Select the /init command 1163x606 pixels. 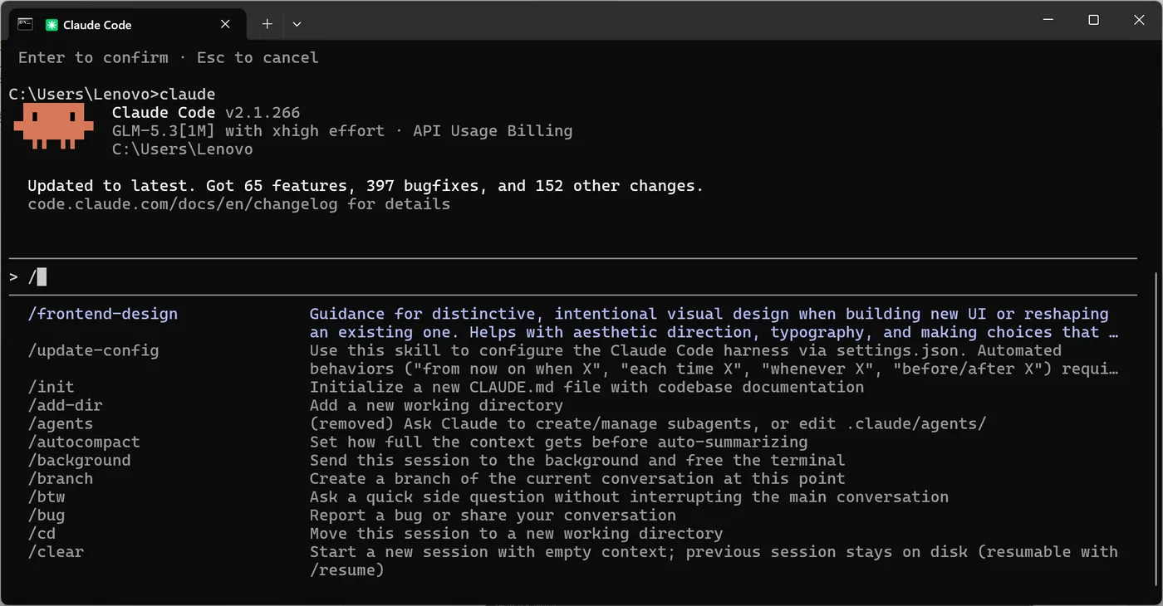(x=51, y=387)
